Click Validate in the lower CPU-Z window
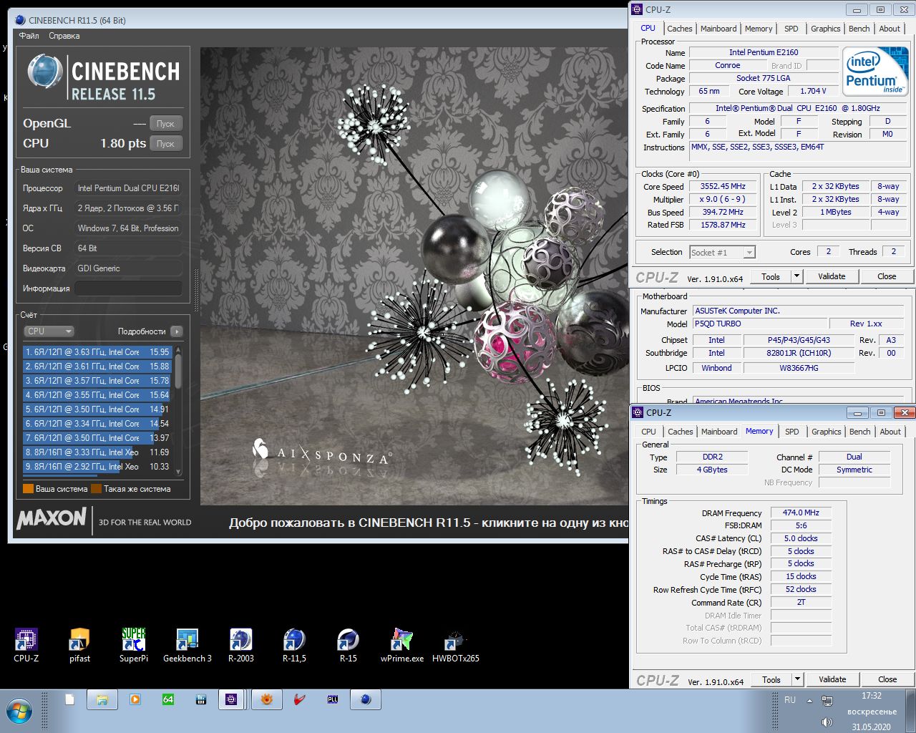The height and width of the screenshot is (733, 916). click(x=832, y=679)
